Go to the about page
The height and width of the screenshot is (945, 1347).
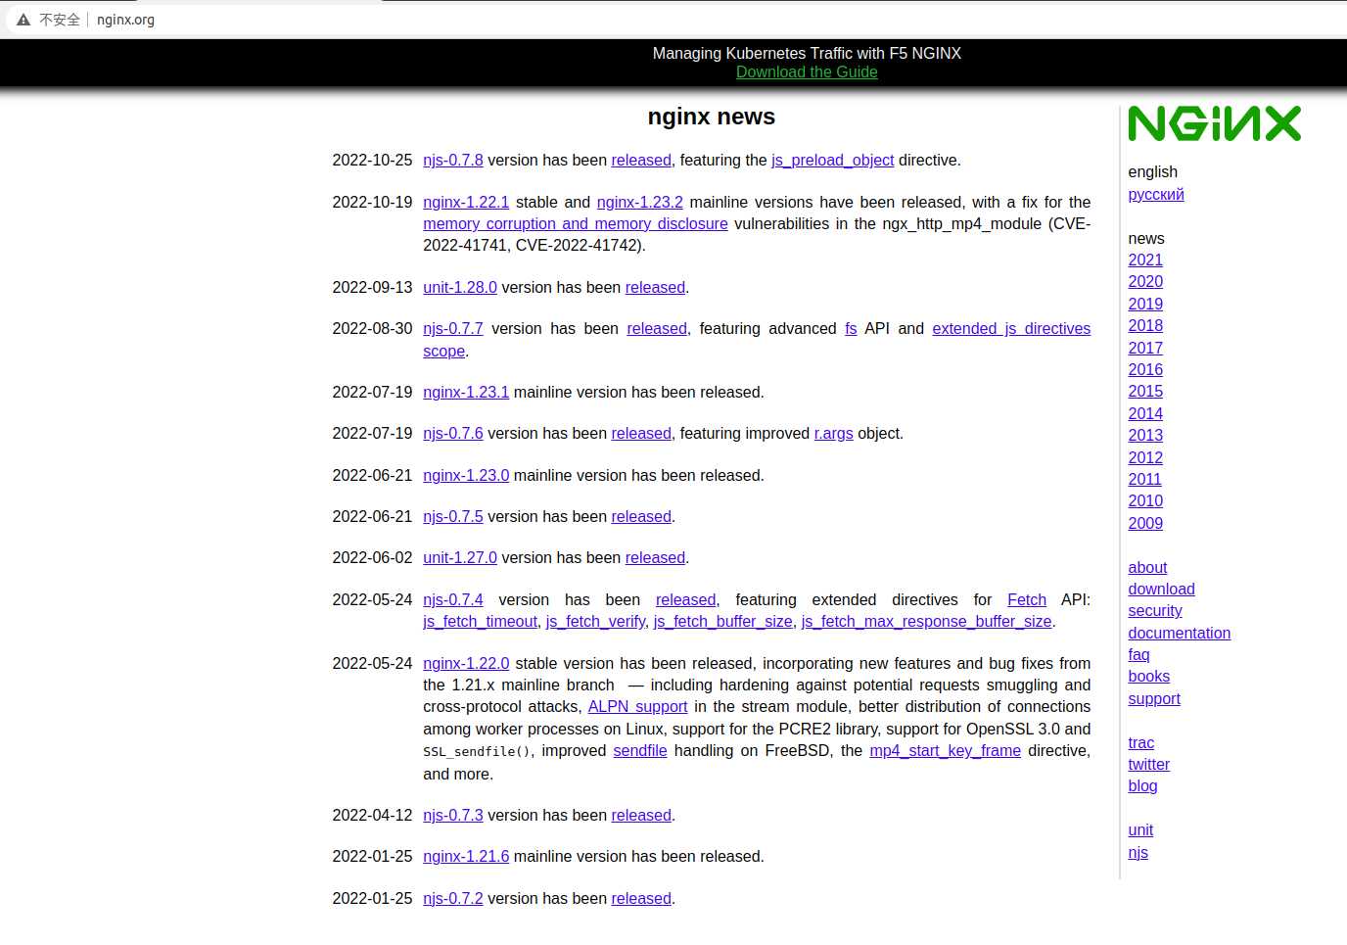(x=1147, y=568)
